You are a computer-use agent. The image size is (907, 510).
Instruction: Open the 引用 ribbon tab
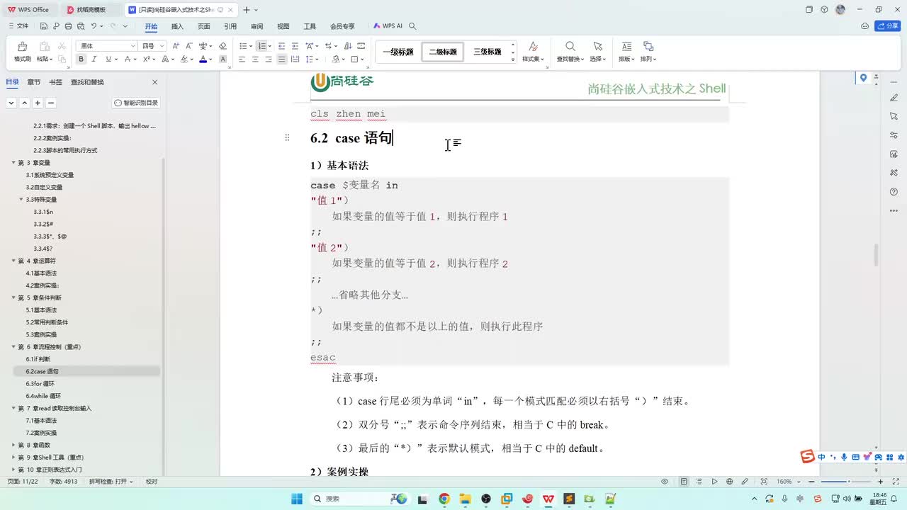pos(230,26)
